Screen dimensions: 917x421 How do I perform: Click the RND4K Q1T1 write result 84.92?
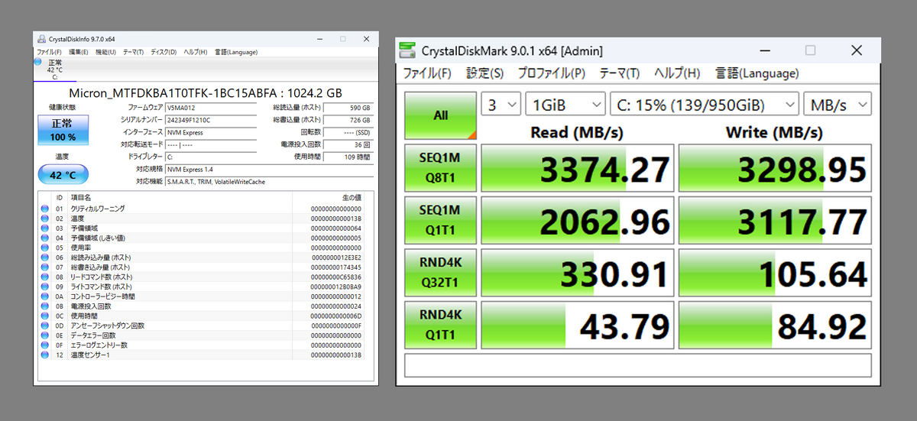coord(775,324)
